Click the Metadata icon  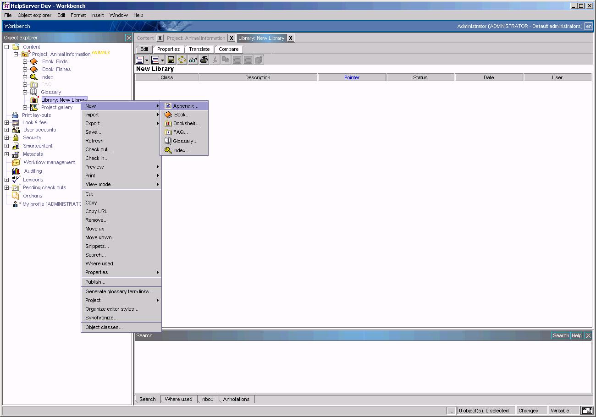[x=16, y=154]
